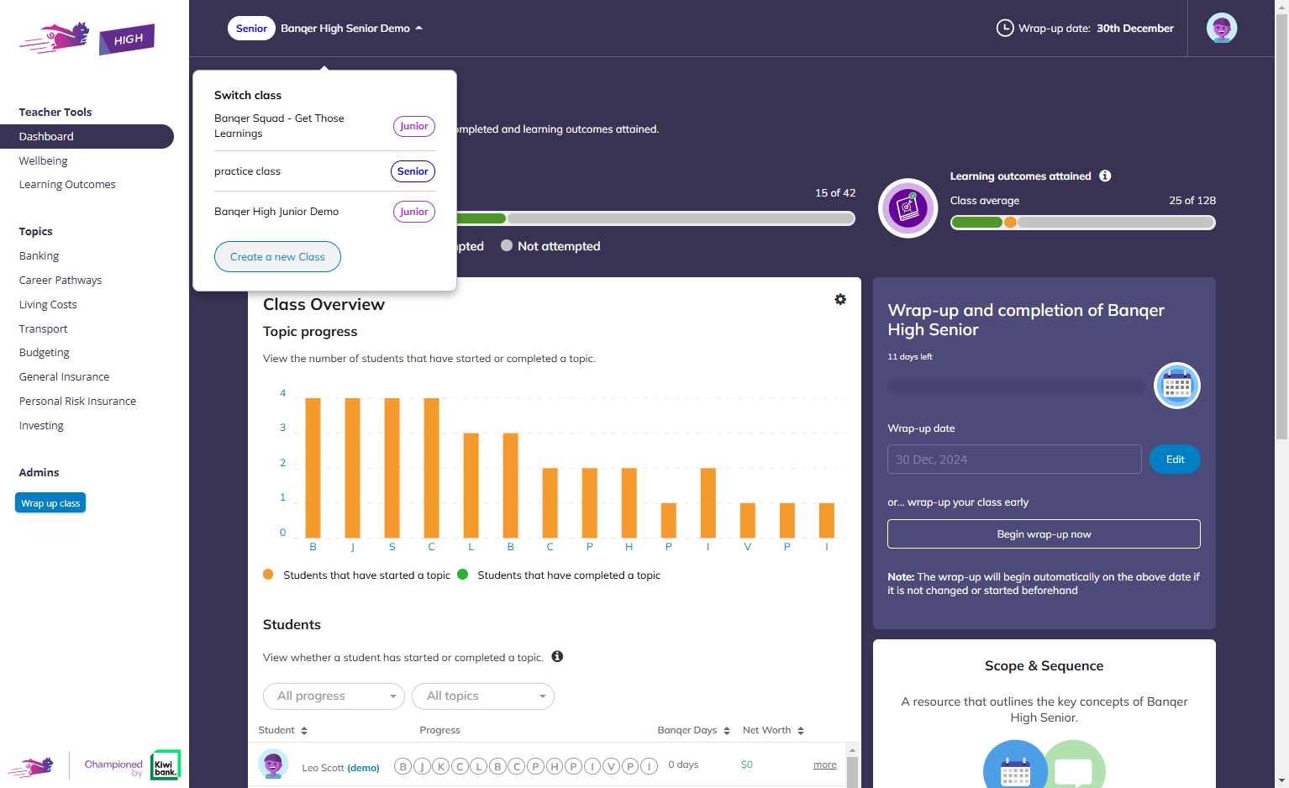Open the user avatar profile menu
The width and height of the screenshot is (1289, 788).
tap(1221, 28)
